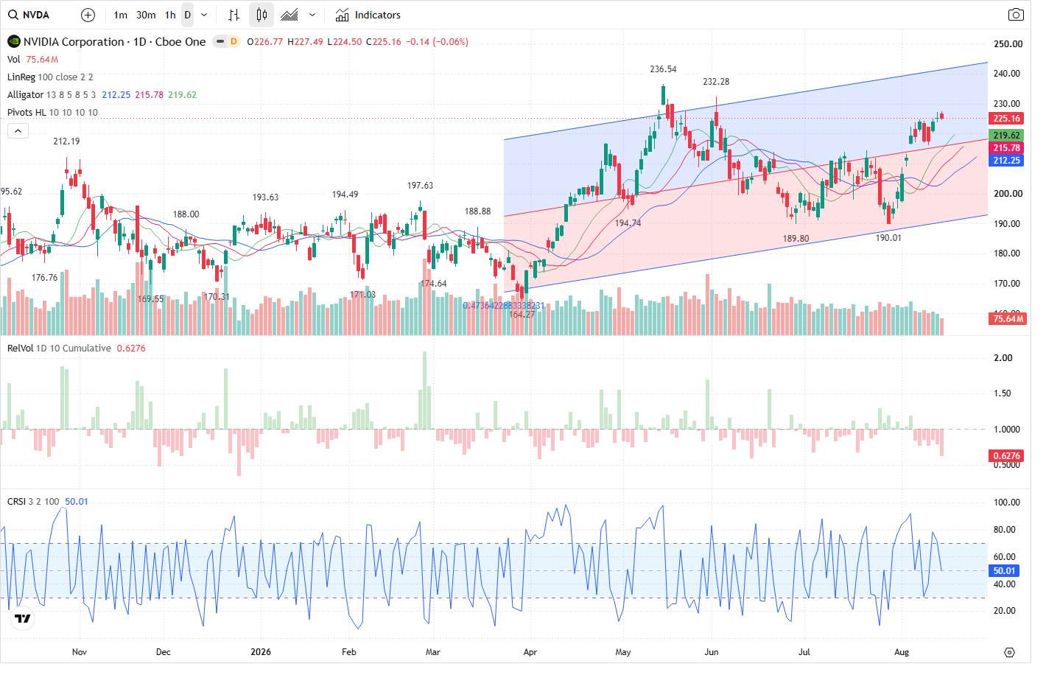This screenshot has height=700, width=1046.
Task: Switch to the 30m interval
Action: click(x=146, y=15)
